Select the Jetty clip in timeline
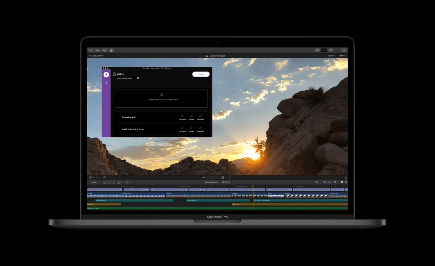The height and width of the screenshot is (266, 435). point(275,195)
